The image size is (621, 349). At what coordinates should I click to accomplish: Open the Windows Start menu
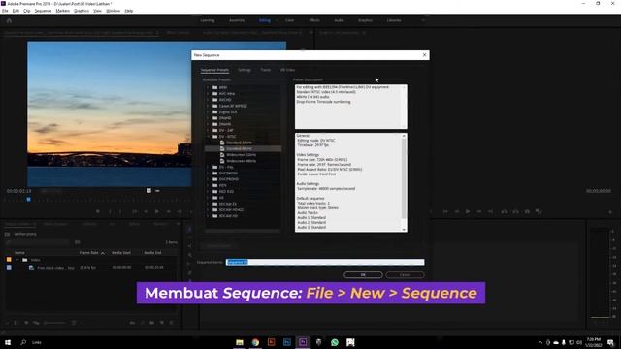click(x=8, y=342)
